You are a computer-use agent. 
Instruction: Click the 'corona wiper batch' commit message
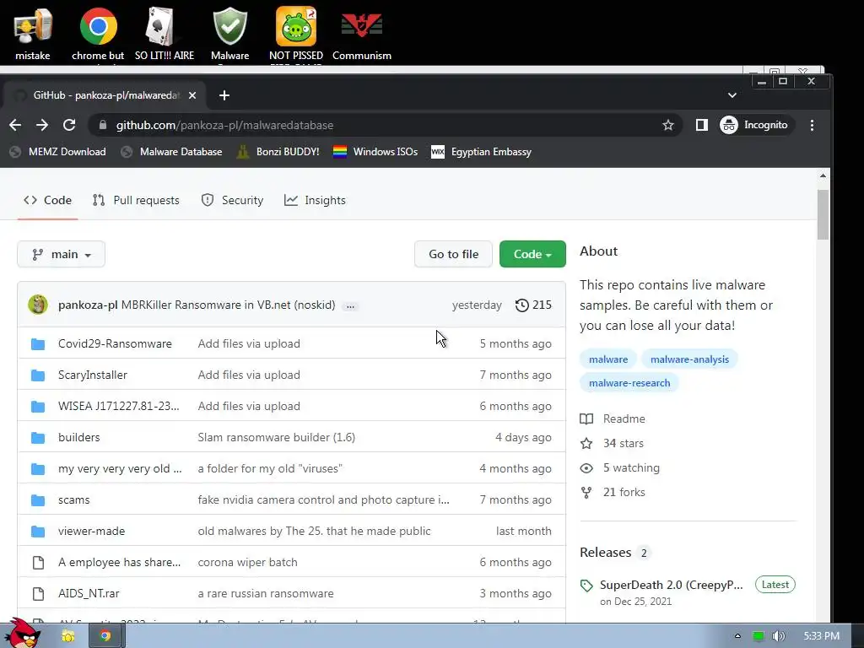click(247, 562)
